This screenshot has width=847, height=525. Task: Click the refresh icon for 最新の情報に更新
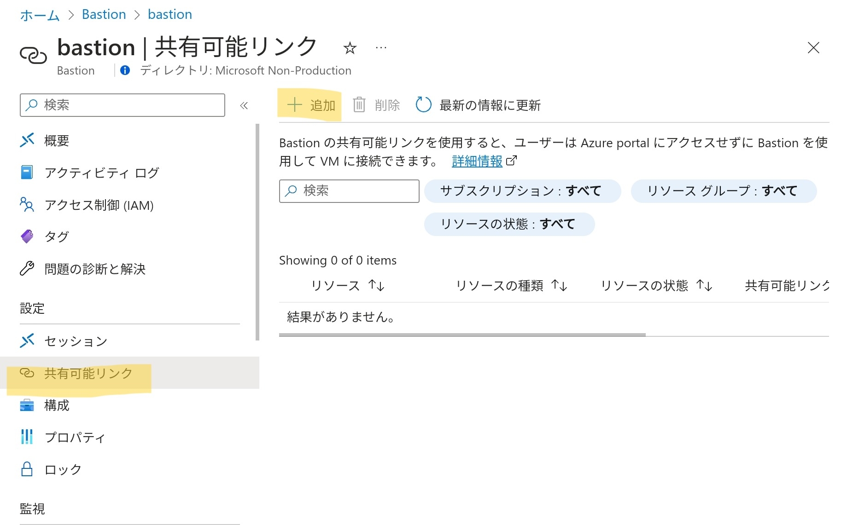click(423, 105)
